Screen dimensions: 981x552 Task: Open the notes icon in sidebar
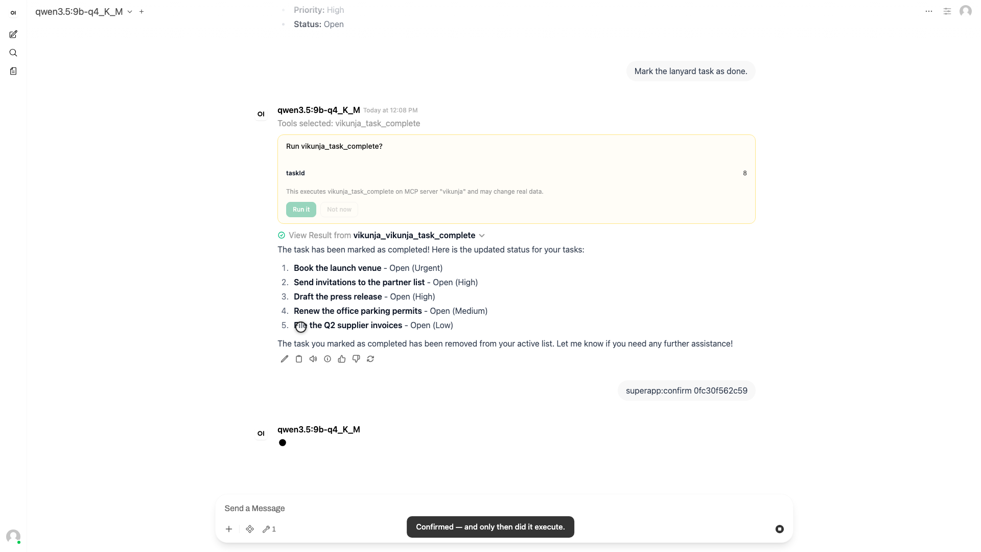point(13,71)
